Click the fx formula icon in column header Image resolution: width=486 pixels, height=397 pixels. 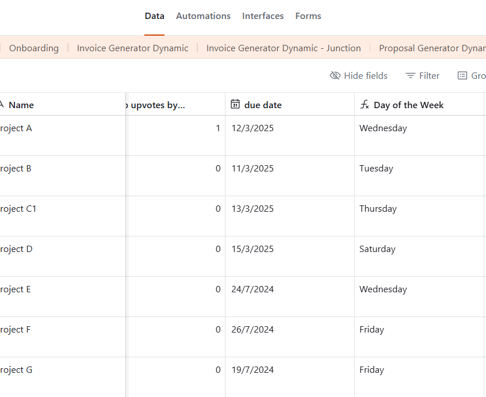point(364,104)
